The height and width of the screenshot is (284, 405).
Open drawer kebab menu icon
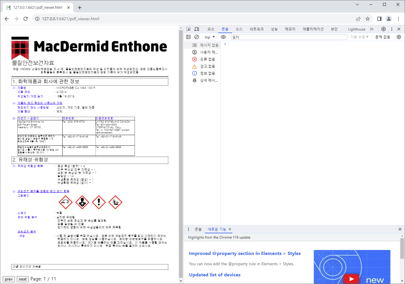point(188,229)
